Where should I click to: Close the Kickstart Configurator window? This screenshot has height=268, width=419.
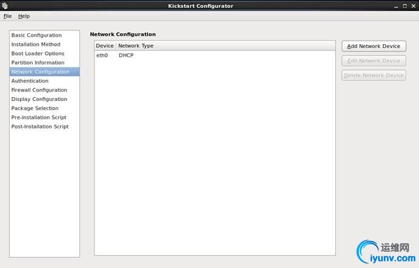[x=414, y=6]
